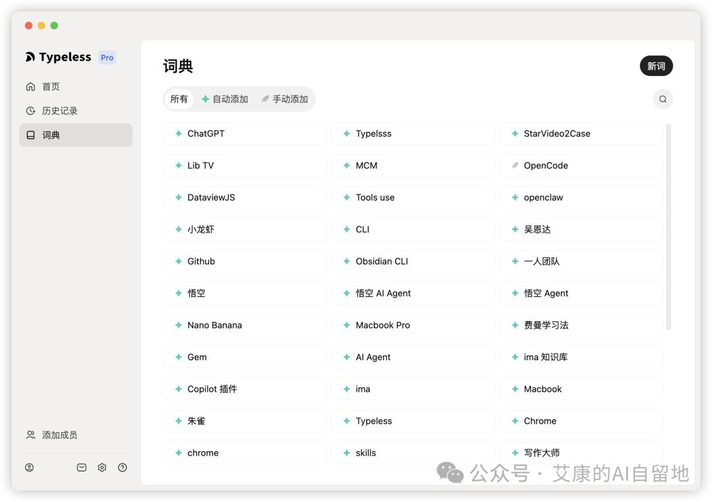The height and width of the screenshot is (502, 712).
Task: Click the sparkle icon next to StarVideo2Case
Action: [x=515, y=133]
